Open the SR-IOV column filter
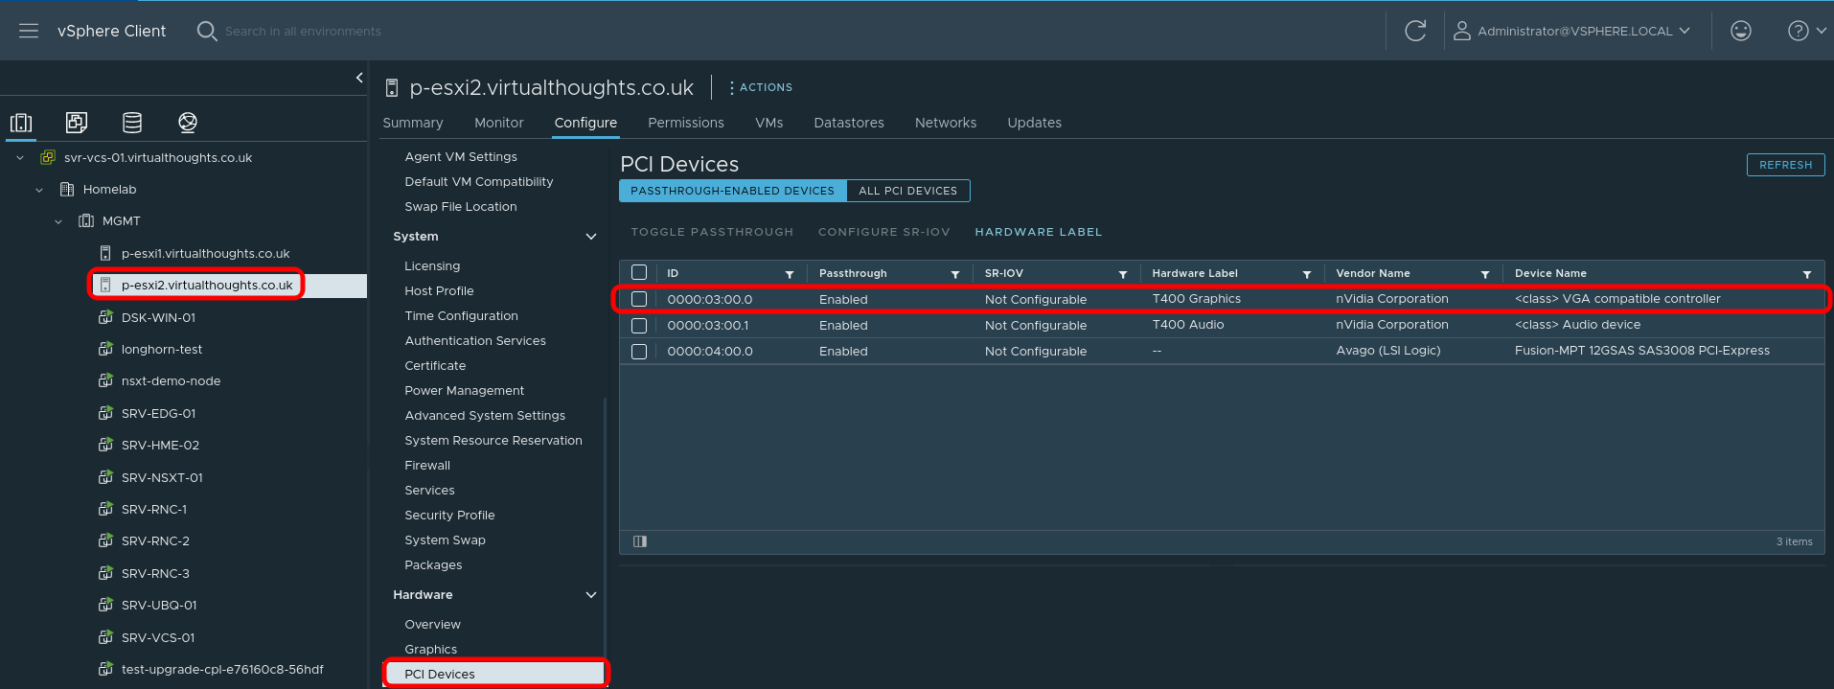1834x689 pixels. (x=1123, y=274)
